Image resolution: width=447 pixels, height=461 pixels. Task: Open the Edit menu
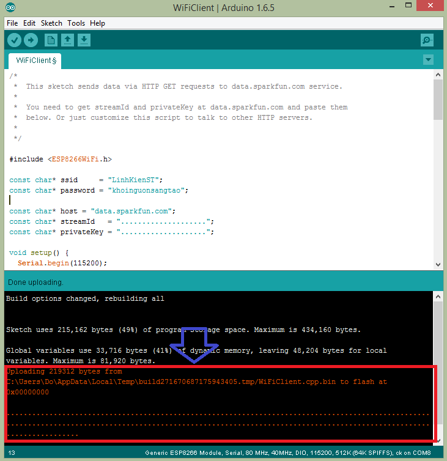29,23
